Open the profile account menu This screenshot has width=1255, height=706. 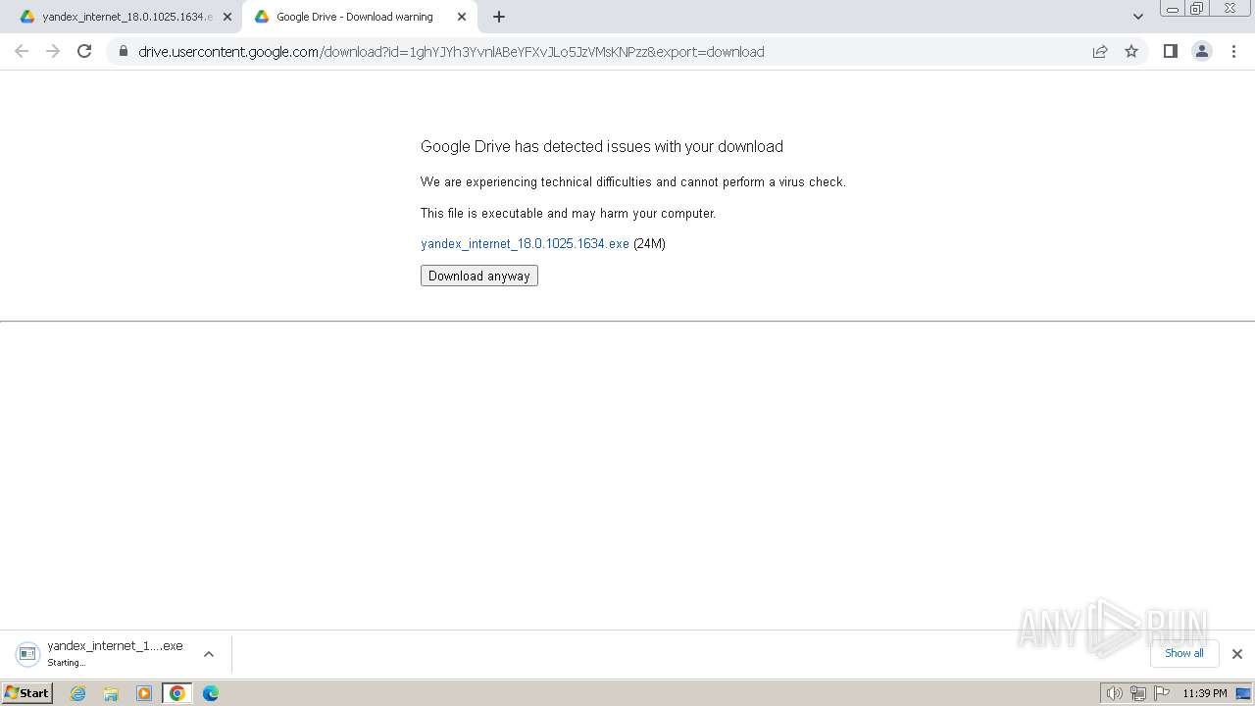click(x=1202, y=51)
